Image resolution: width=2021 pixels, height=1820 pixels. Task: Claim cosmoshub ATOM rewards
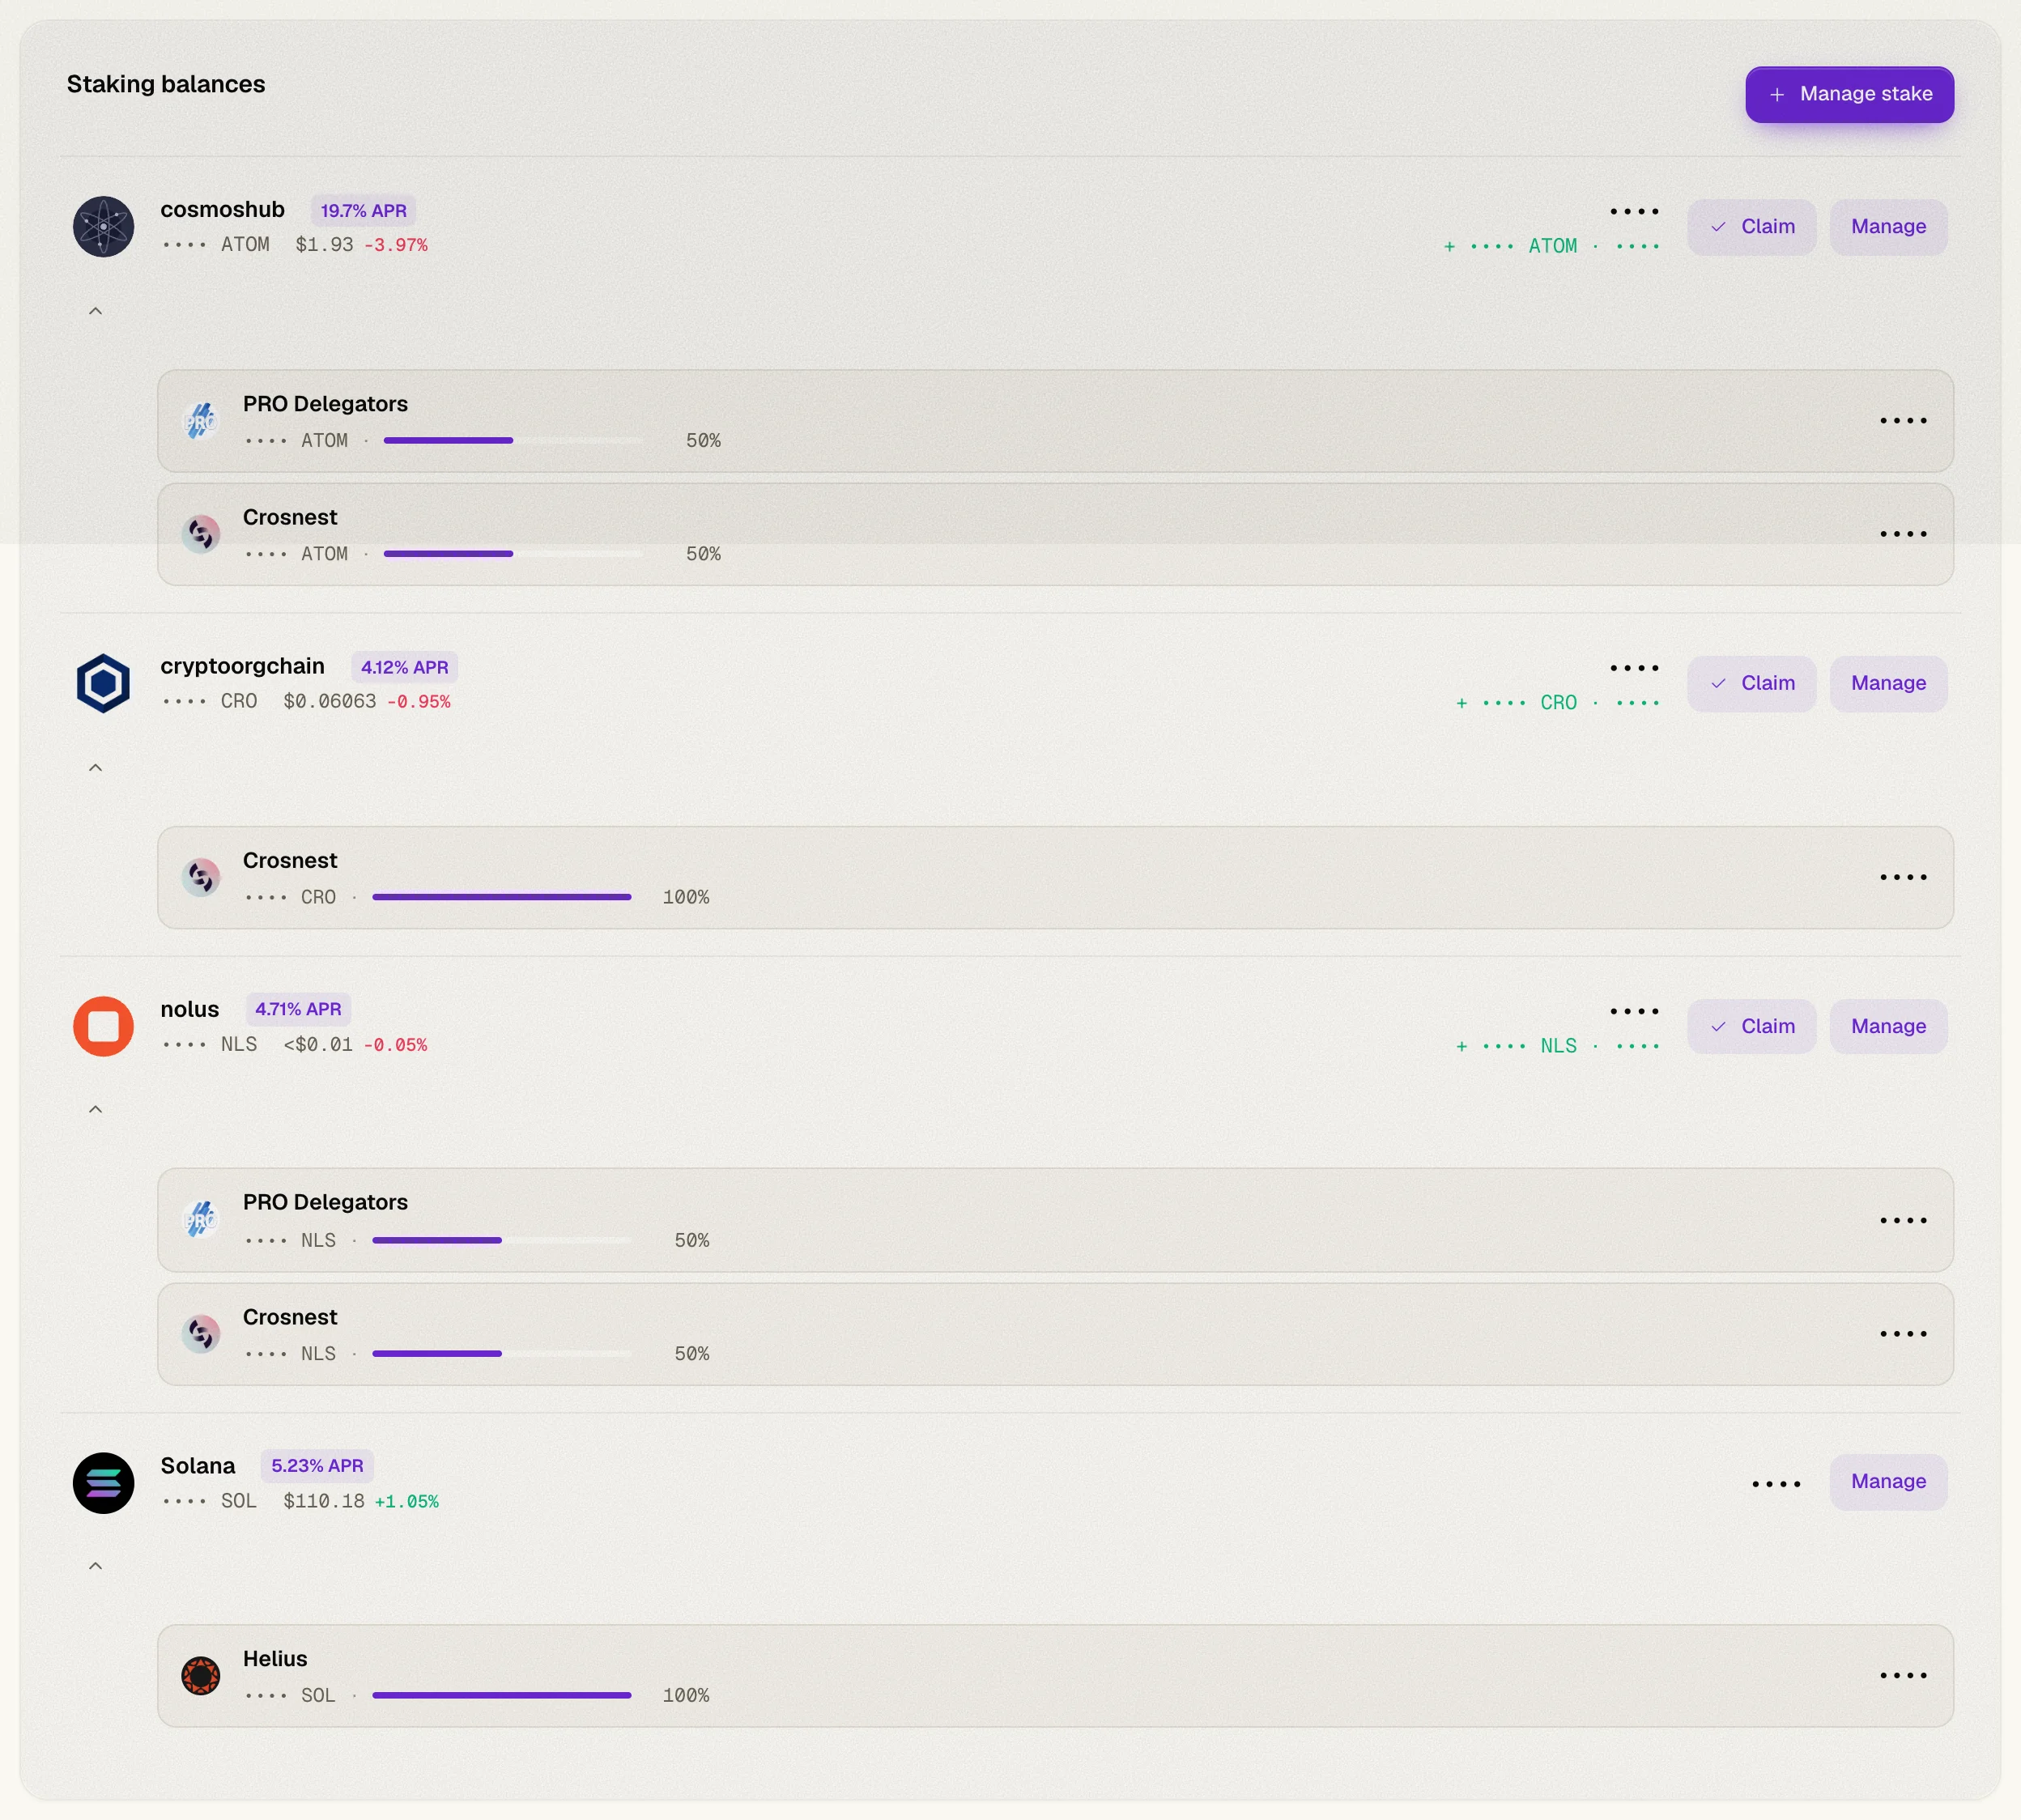pyautogui.click(x=1751, y=227)
